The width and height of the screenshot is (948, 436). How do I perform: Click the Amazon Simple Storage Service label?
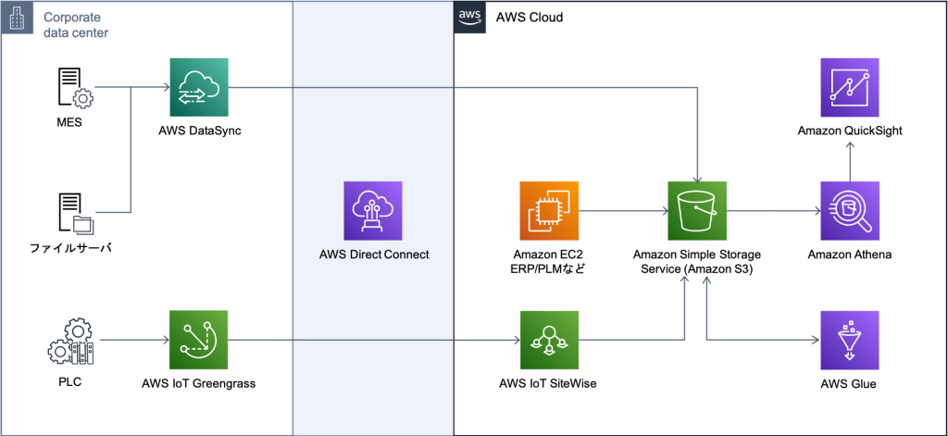click(x=697, y=262)
